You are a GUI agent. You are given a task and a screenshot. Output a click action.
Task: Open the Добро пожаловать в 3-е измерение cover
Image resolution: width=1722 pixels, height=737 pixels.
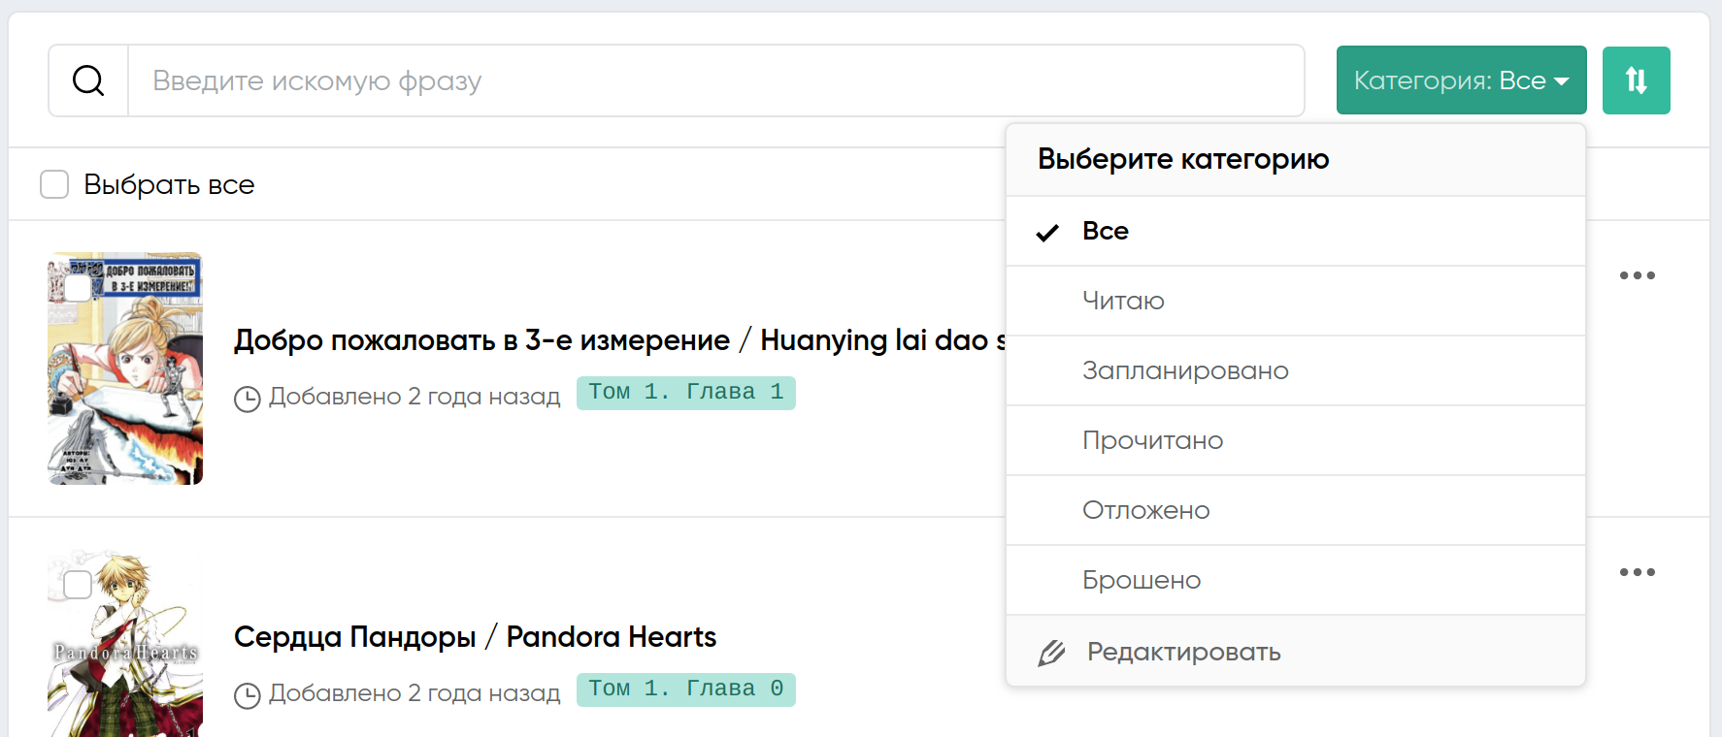point(125,368)
